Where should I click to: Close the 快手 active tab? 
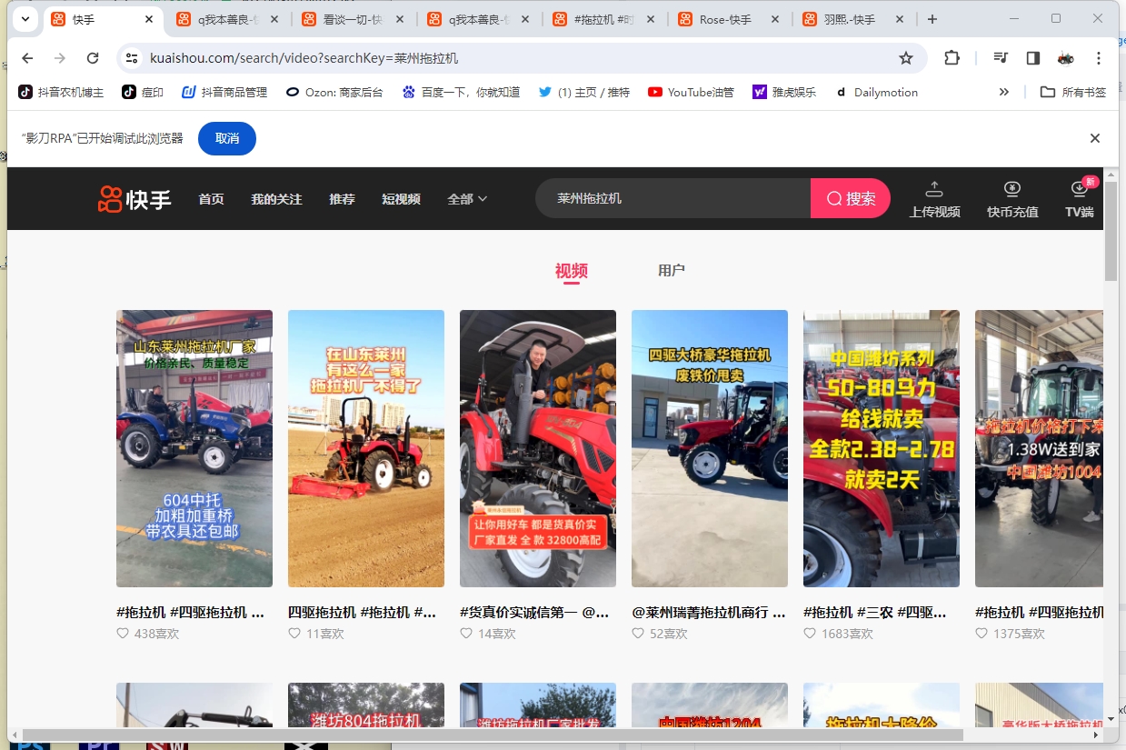coord(149,19)
